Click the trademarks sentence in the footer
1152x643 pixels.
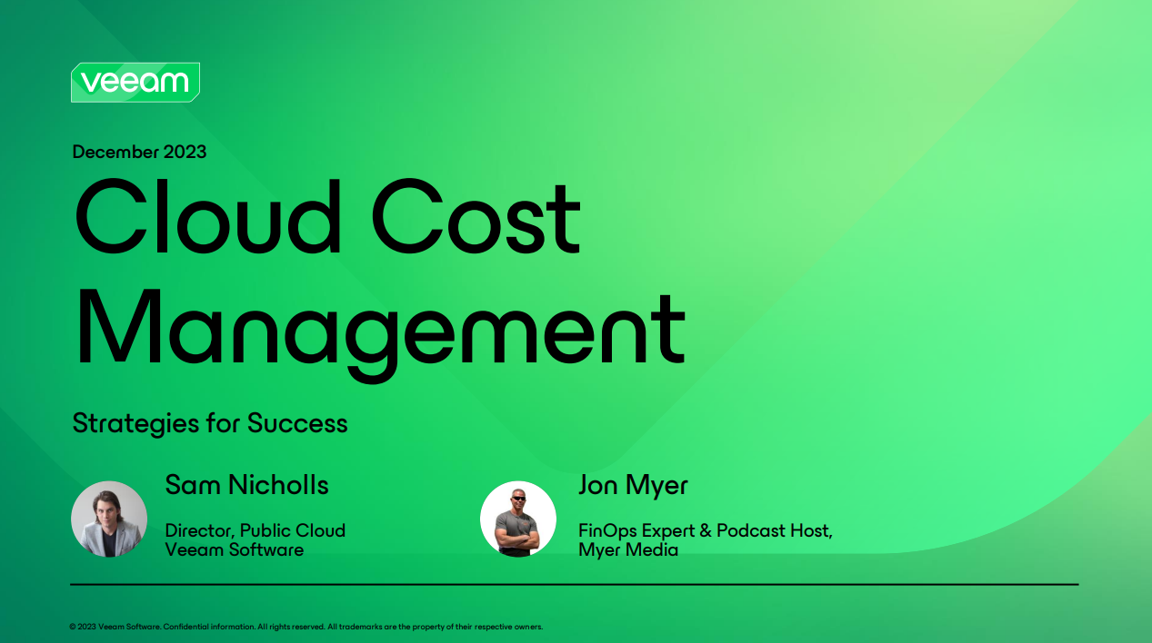tap(435, 627)
